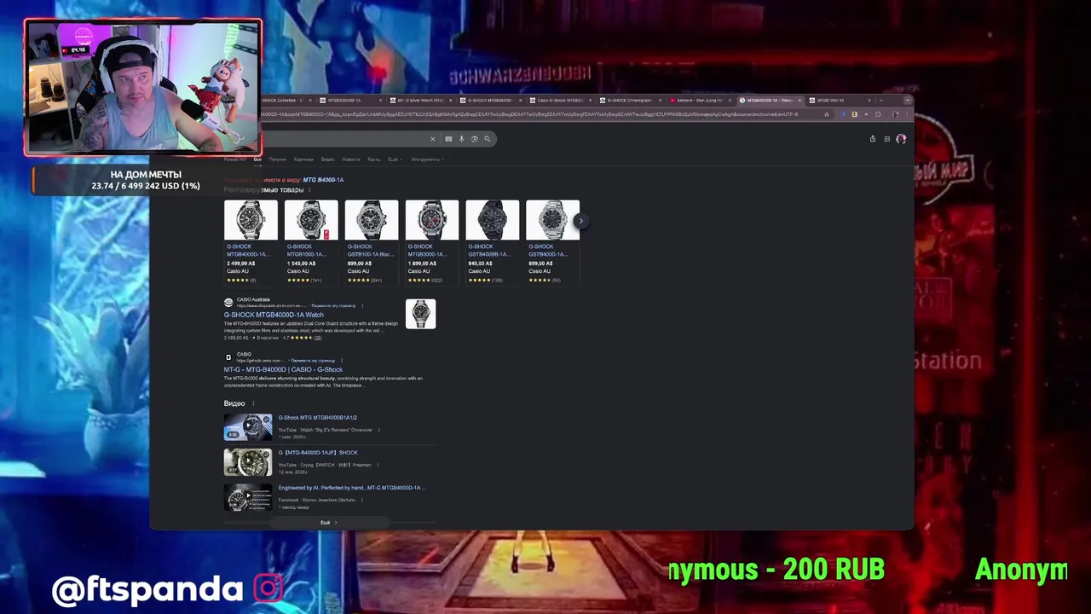Viewport: 1091px width, 614px height.
Task: Open 'Engineered by AI. Perfected by hand' video link
Action: [351, 488]
